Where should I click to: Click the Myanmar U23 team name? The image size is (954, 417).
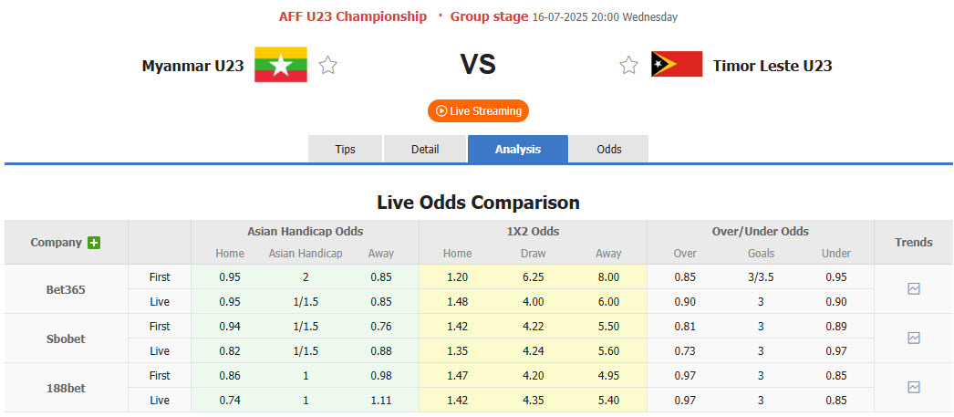pos(192,66)
